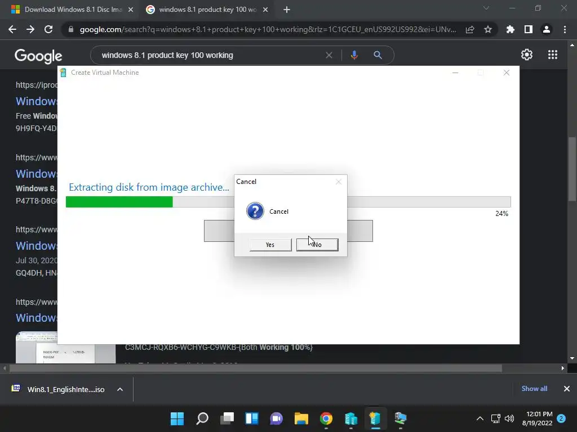The height and width of the screenshot is (432, 577).
Task: Open Chrome extensions puzzle icon
Action: (x=511, y=29)
